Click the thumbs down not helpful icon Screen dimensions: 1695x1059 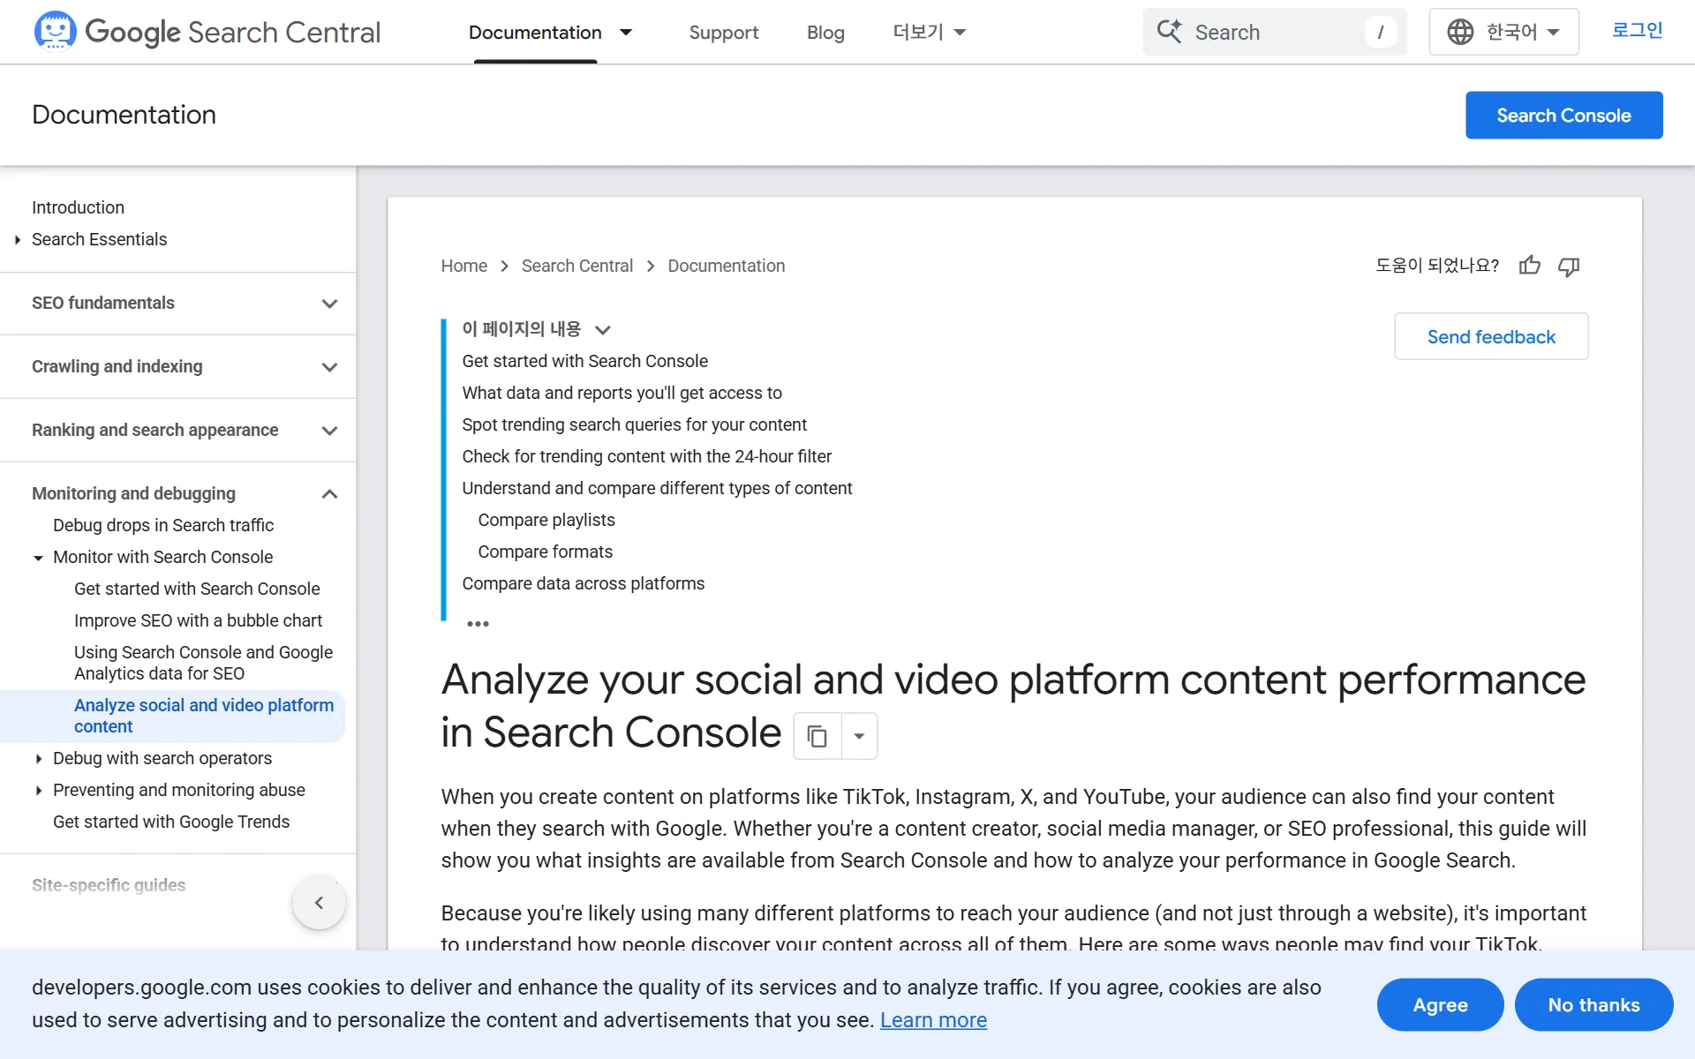click(1569, 266)
